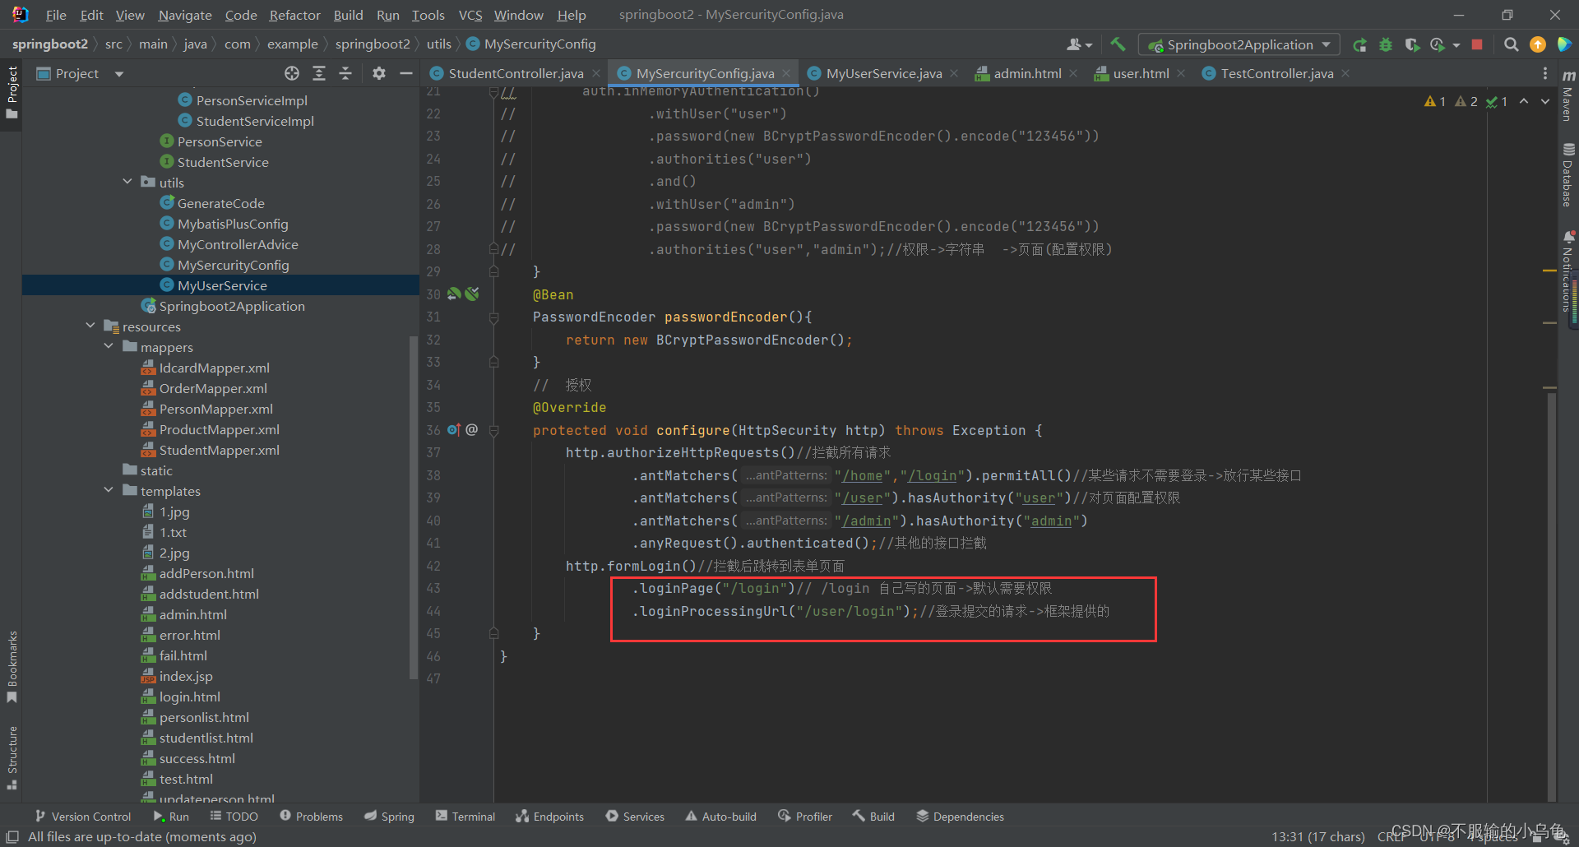The image size is (1579, 847).
Task: Collapse the templates folder
Action: [x=109, y=490]
